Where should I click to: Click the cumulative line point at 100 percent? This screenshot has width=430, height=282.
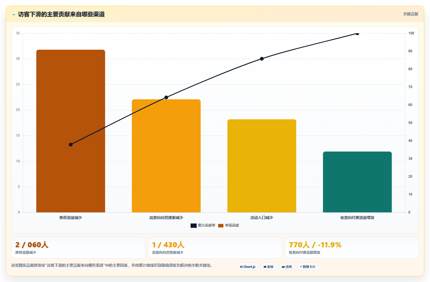pyautogui.click(x=357, y=33)
